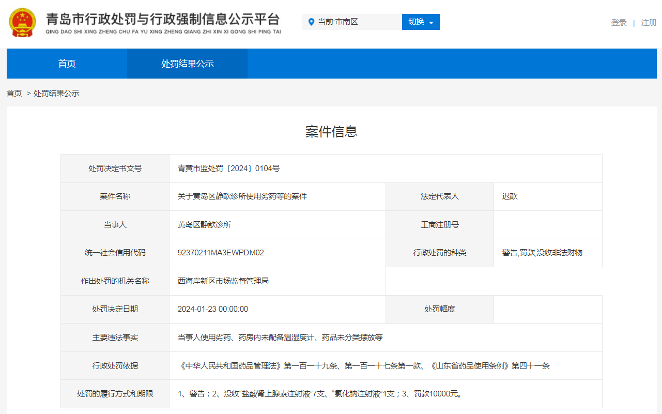This screenshot has width=662, height=414.
Task: Click the legal representative name 迟歆
Action: coord(510,196)
